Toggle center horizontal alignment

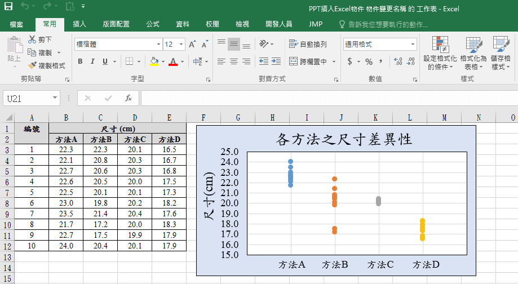click(x=234, y=61)
